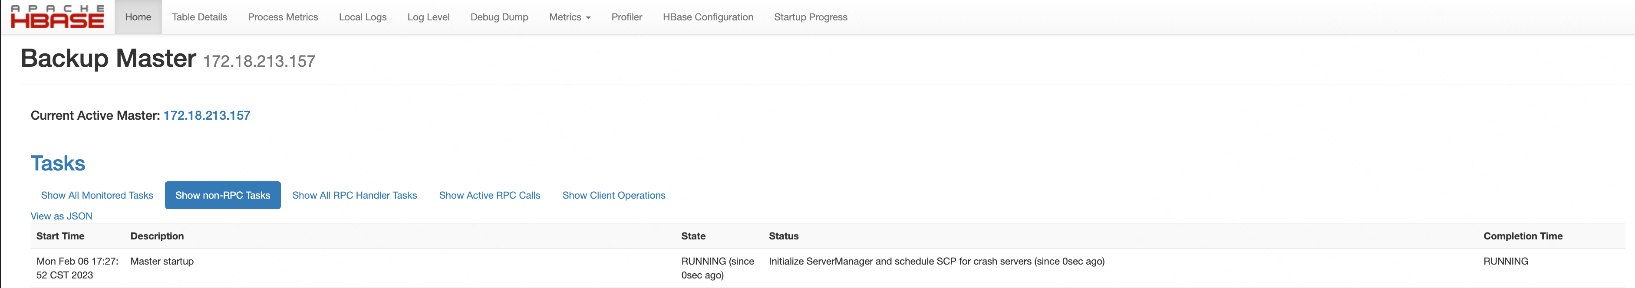Viewport: 1635px width, 288px height.
Task: Open Process Metrics page
Action: (283, 17)
